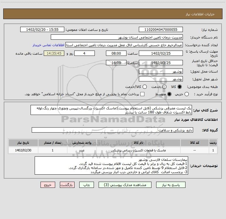226x219 pixels.
Task: Open the اطلاعات تماس خریدار link
Action: 48,45
